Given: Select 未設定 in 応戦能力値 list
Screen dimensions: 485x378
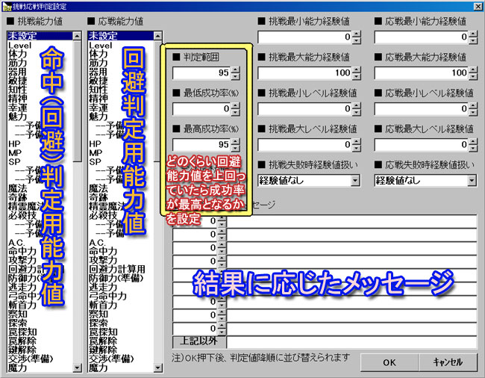Looking at the screenshot, I should click(121, 36).
